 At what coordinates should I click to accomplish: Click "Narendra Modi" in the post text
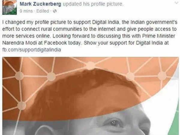point(19,43)
